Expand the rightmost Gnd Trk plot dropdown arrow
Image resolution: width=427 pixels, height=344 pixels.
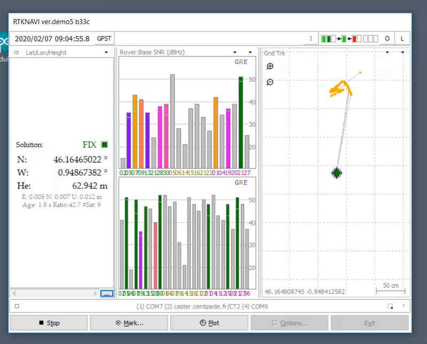click(402, 52)
